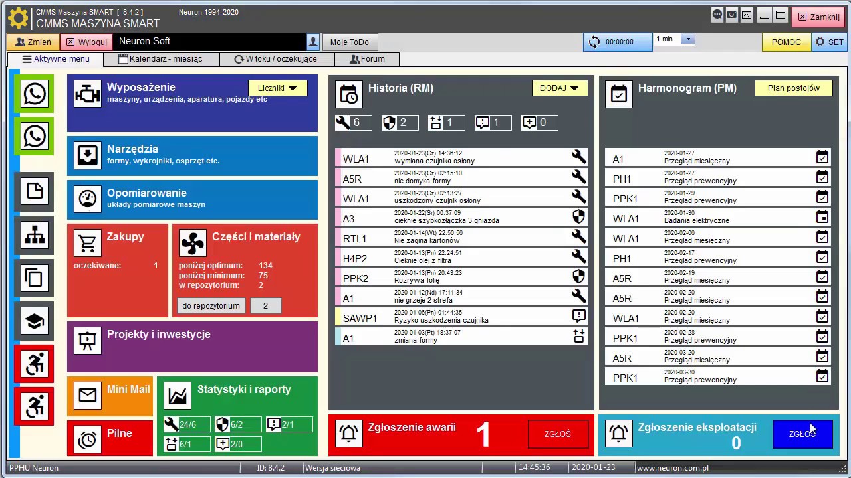Image resolution: width=851 pixels, height=478 pixels.
Task: Click the Harmonogram (PM) calendar-check icon
Action: coord(618,94)
